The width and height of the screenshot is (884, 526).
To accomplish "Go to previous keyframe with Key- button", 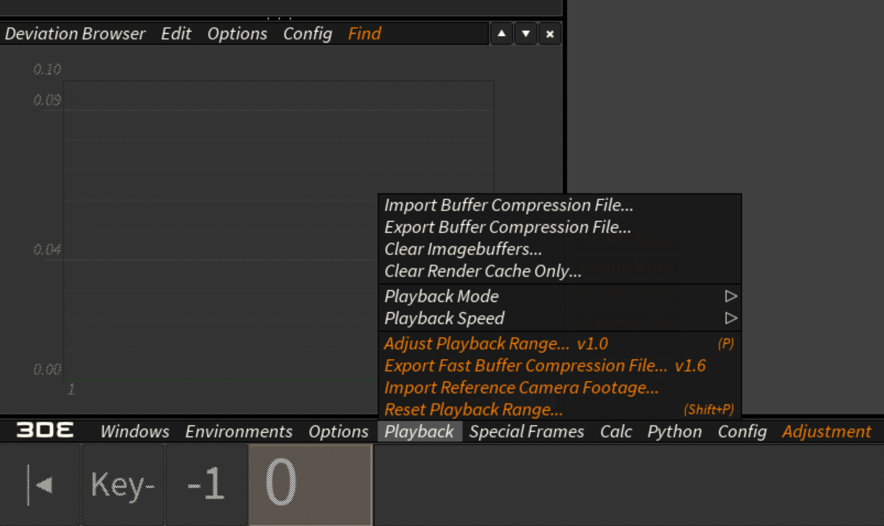I will coord(123,485).
